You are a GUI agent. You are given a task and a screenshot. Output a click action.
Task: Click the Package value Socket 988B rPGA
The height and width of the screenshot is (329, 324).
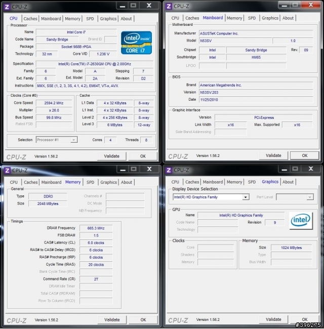(x=76, y=47)
